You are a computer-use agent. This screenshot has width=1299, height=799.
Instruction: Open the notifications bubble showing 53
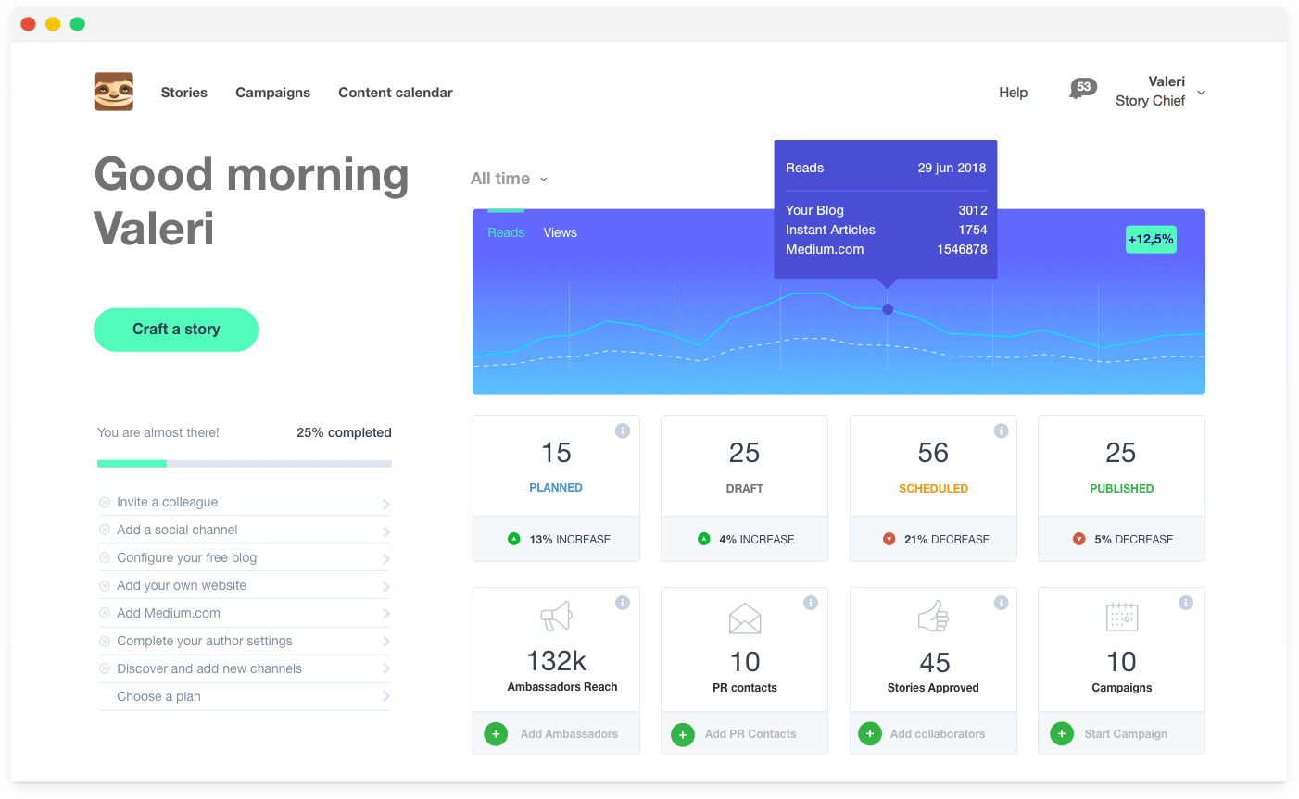tap(1082, 88)
